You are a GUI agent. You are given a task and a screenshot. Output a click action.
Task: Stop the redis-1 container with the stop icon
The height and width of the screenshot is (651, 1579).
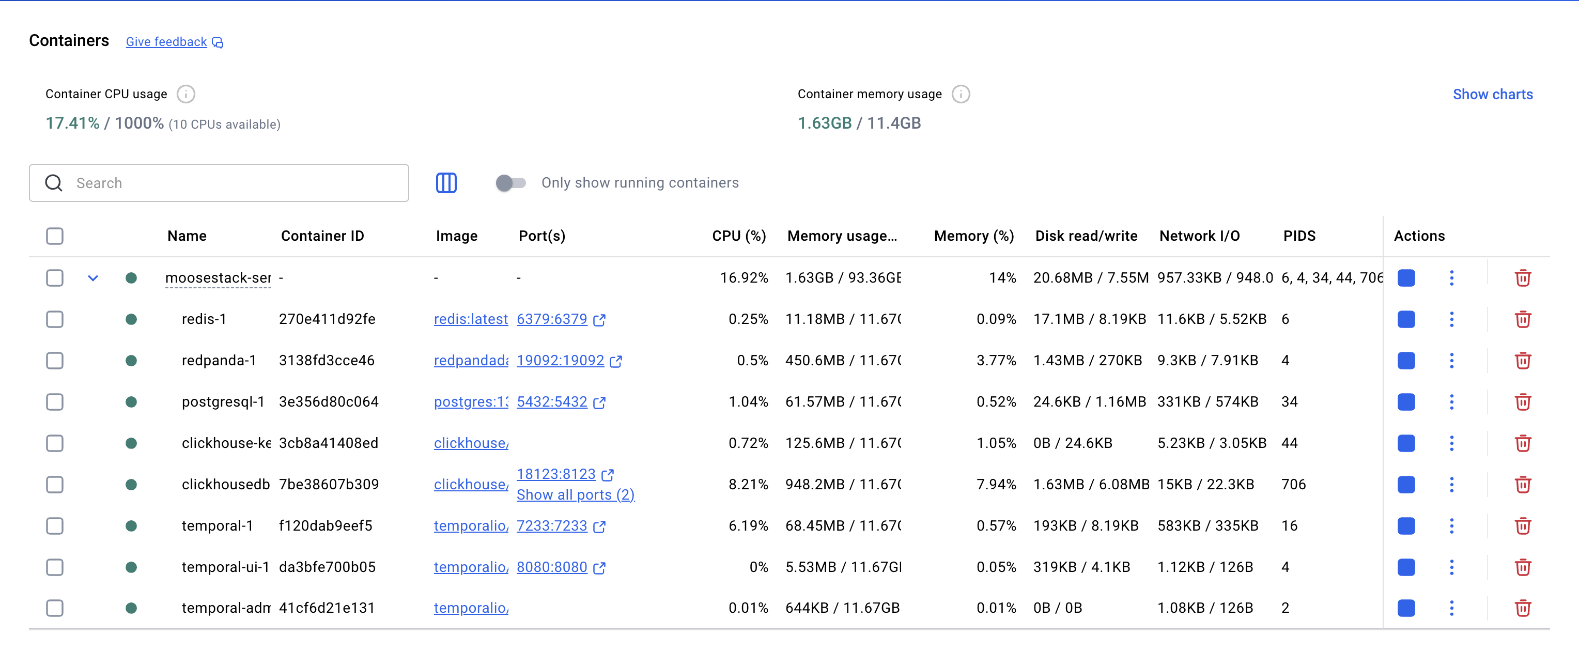tap(1406, 319)
